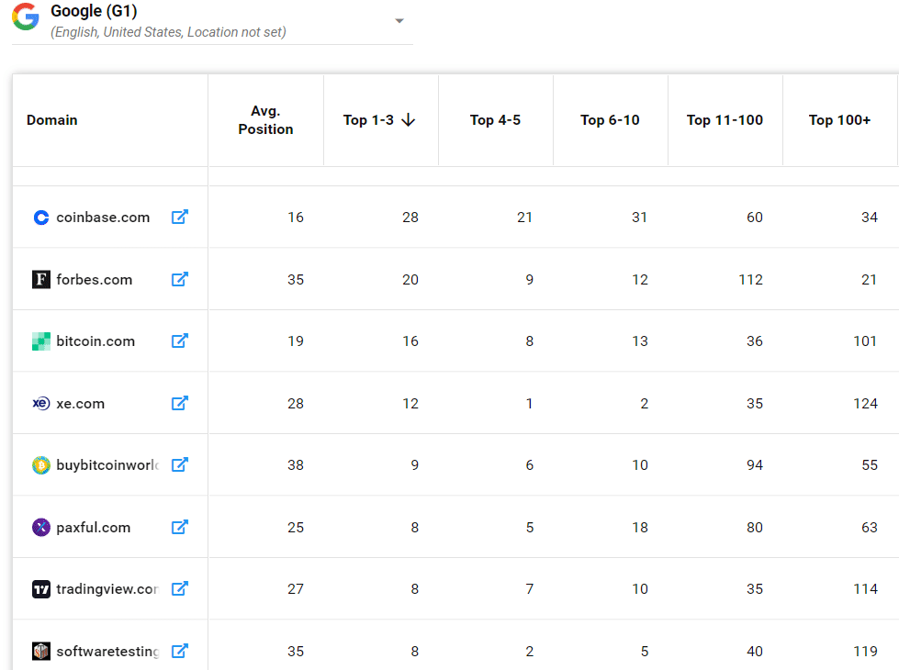
Task: Sort table by Top 1-3 column
Action: click(x=368, y=120)
